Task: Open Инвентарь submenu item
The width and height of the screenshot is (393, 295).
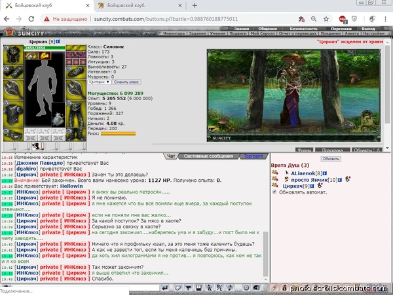Action: click(174, 33)
